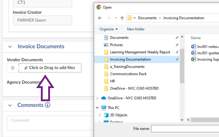219x137 pixels.
Task: Click the Forward arrow in Open dialog
Action: click(x=109, y=18)
